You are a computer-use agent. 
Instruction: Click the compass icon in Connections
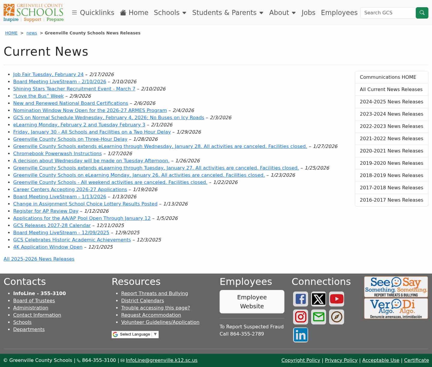click(x=336, y=317)
